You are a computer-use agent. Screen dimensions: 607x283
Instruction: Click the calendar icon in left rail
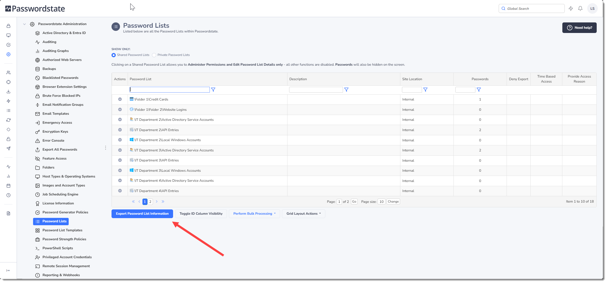8,186
